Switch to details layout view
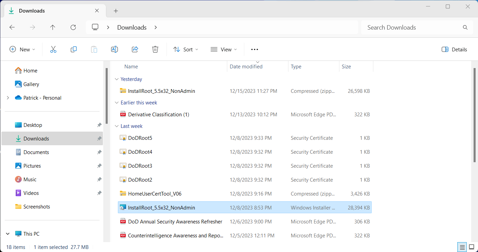Viewport: 478px width, 252px height. [462, 247]
